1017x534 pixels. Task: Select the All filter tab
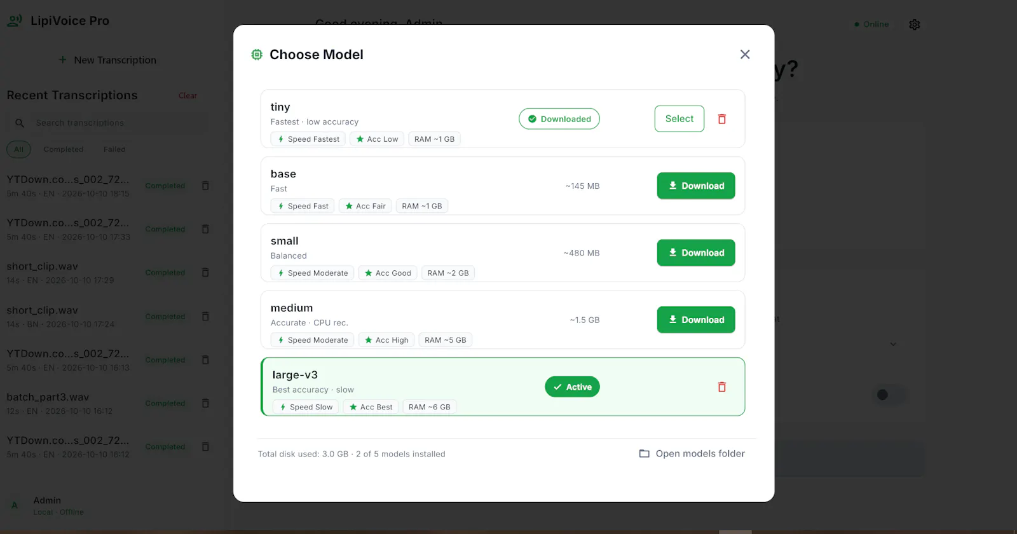(x=18, y=149)
